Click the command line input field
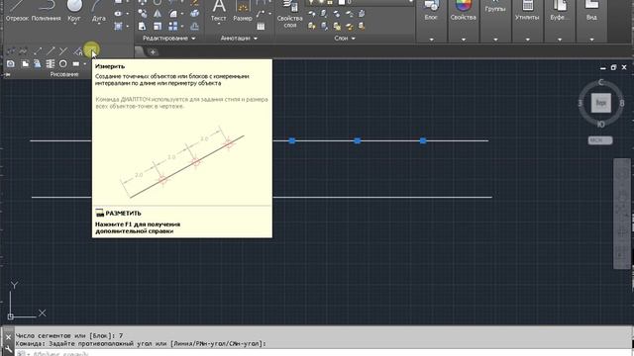Screen dimensions: 634x356 click(324, 353)
